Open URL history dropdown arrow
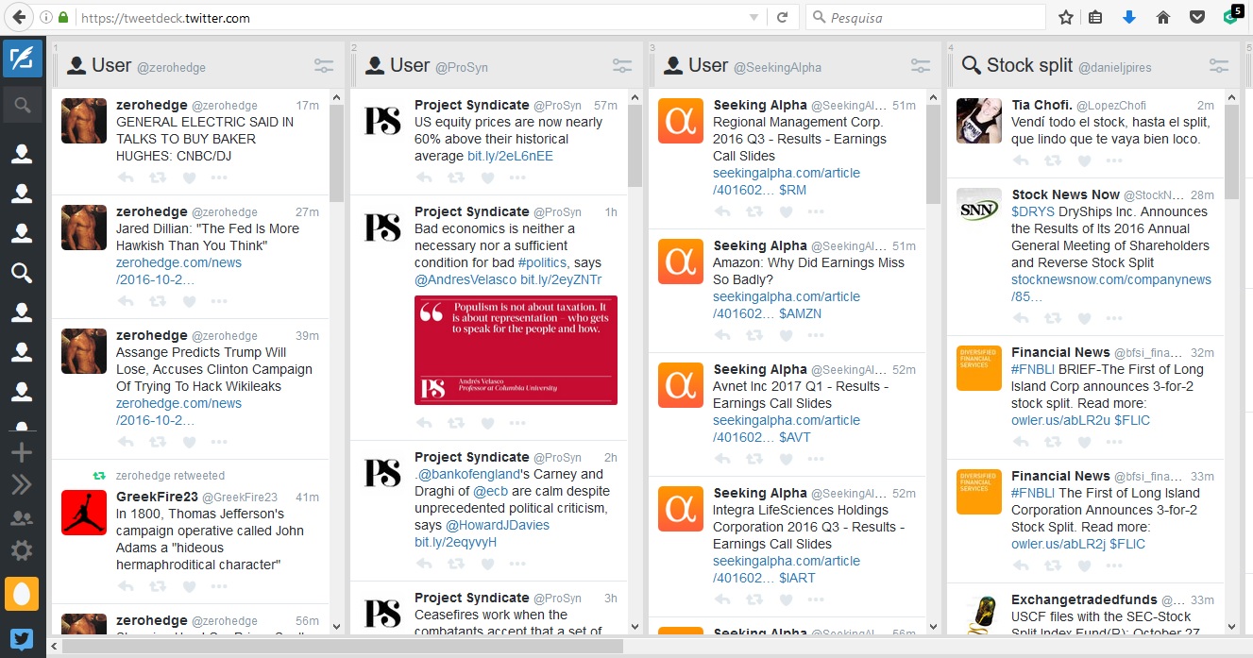 (753, 17)
